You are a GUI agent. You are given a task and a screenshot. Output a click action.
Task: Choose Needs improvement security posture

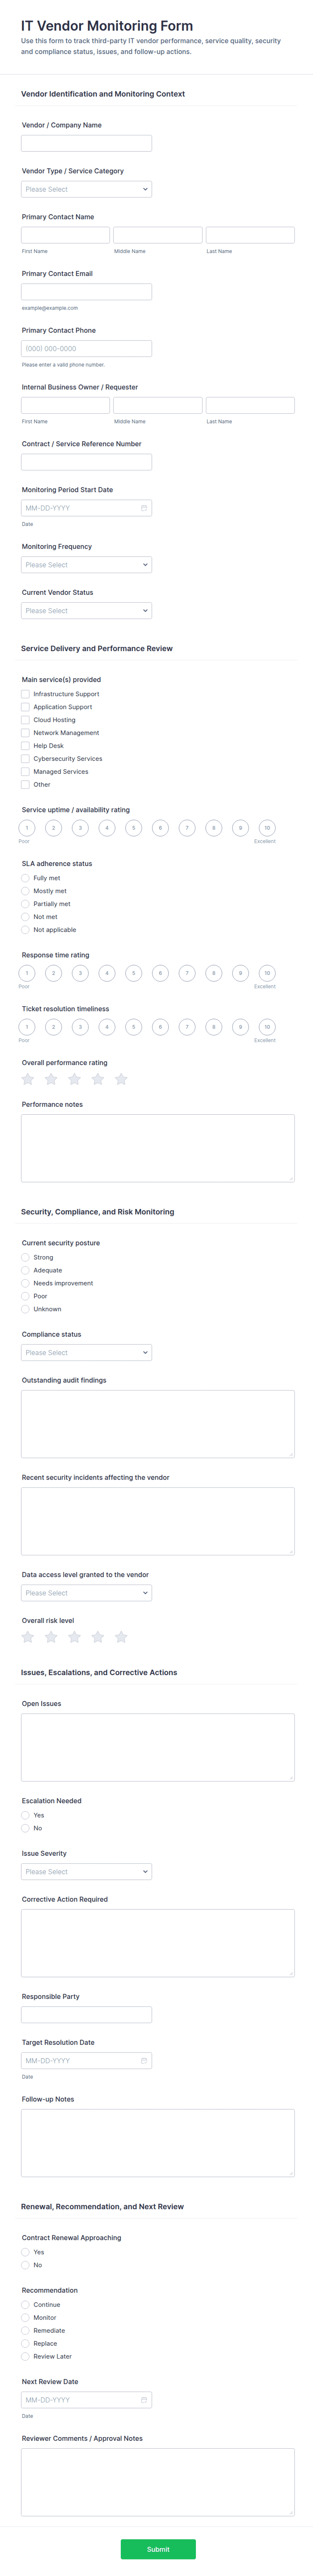tap(25, 1283)
